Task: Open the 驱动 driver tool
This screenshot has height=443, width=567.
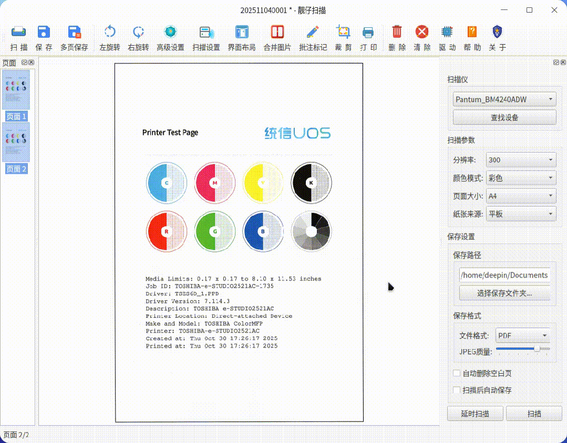Action: click(x=447, y=38)
